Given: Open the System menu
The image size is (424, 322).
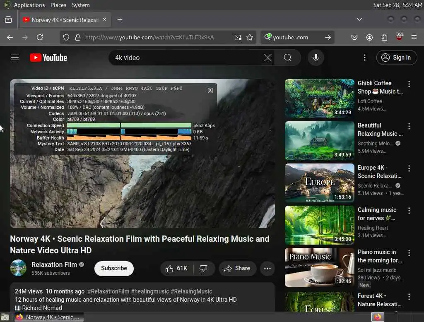Looking at the screenshot, I should click(x=81, y=5).
